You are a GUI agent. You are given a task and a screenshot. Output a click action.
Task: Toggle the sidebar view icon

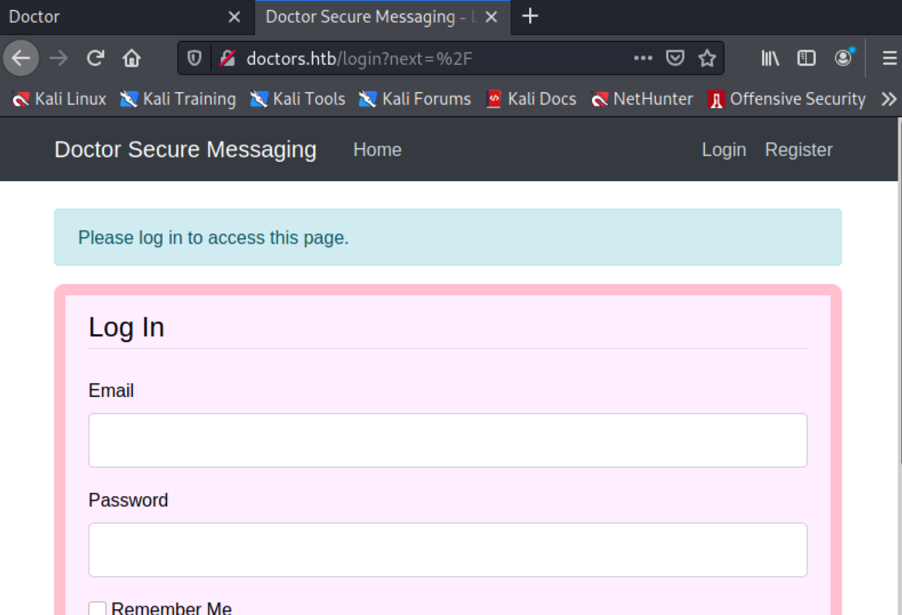click(x=806, y=58)
